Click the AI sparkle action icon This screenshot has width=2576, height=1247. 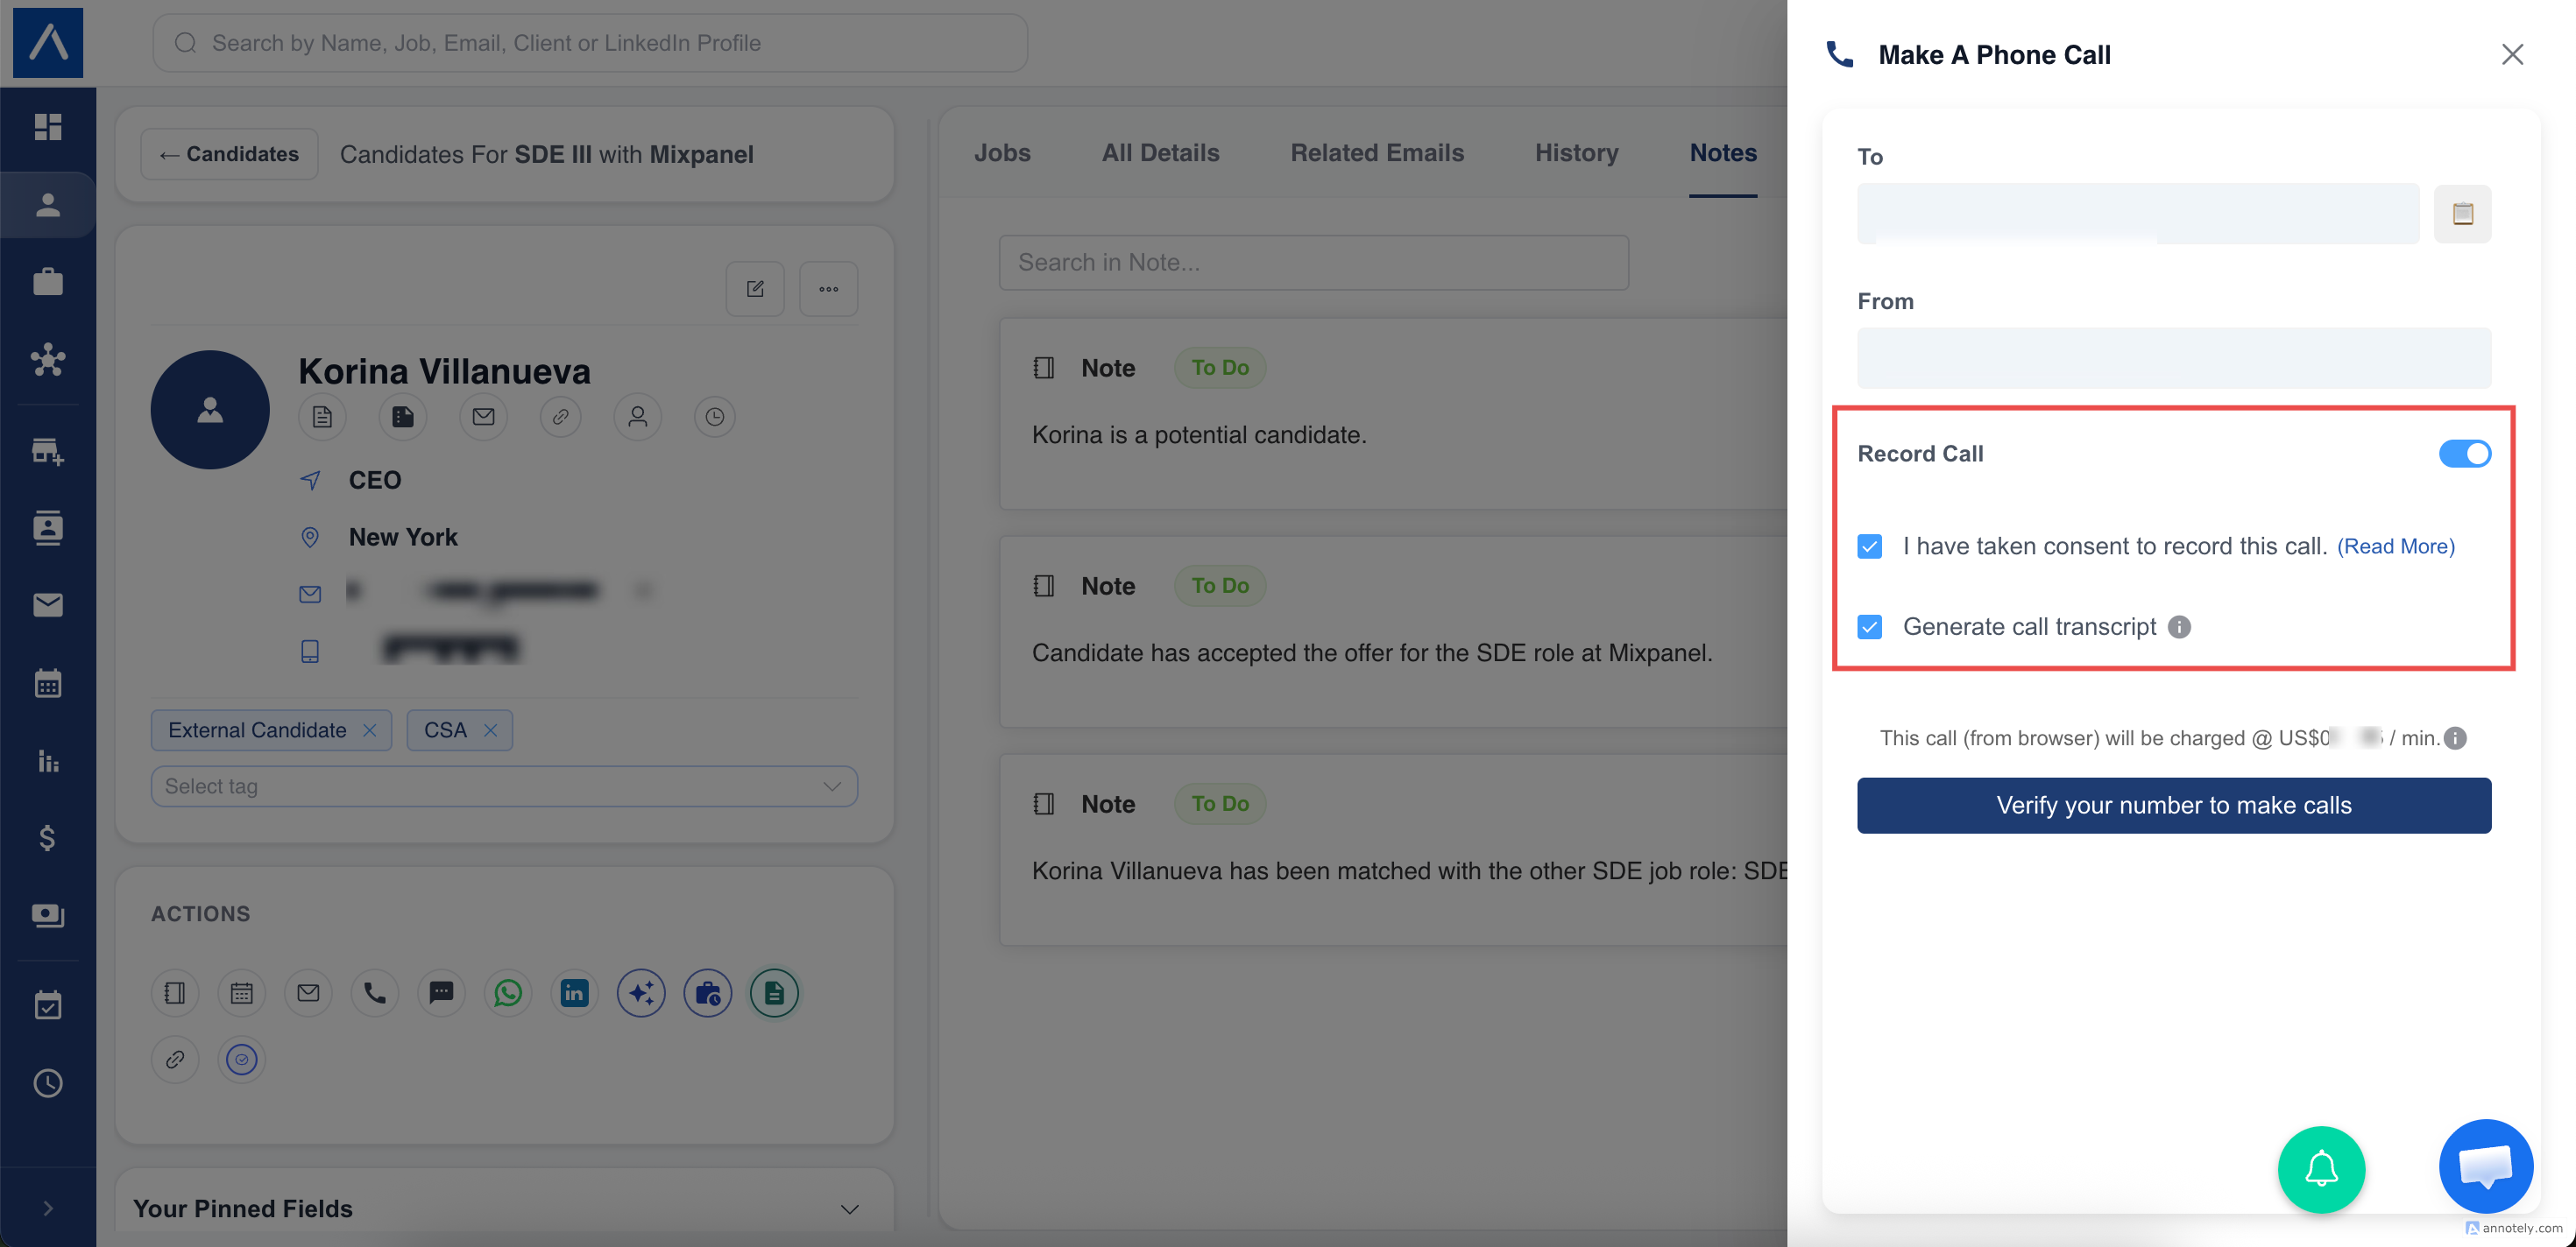(x=641, y=992)
